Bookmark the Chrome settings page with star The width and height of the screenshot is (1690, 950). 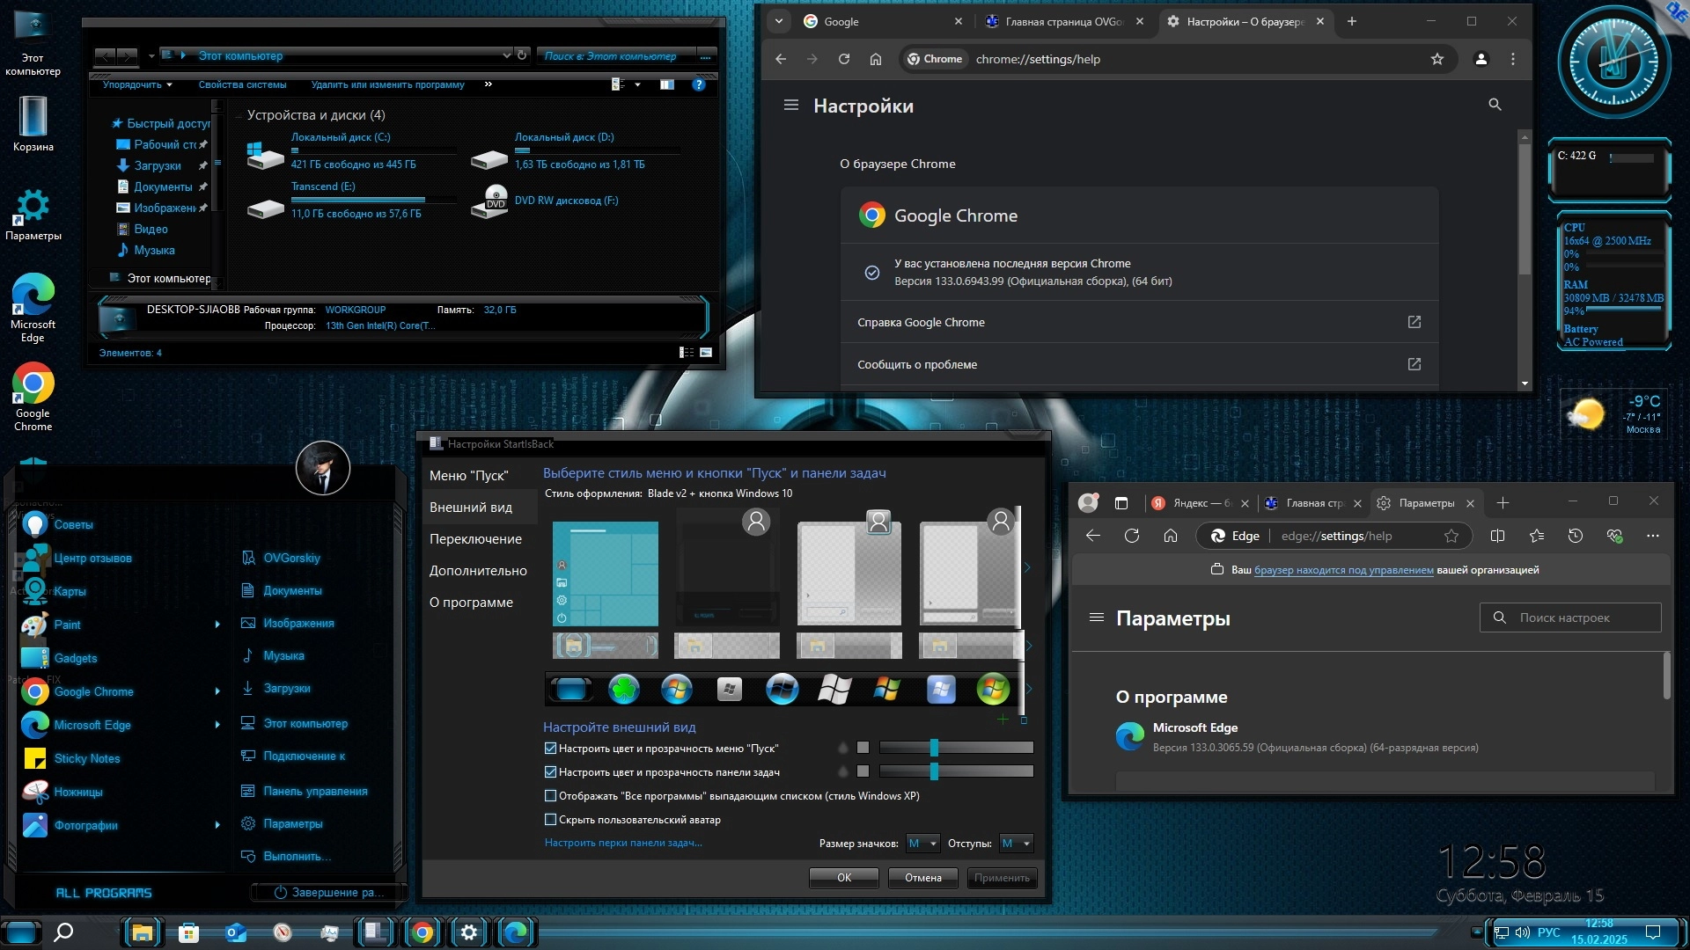pyautogui.click(x=1436, y=59)
